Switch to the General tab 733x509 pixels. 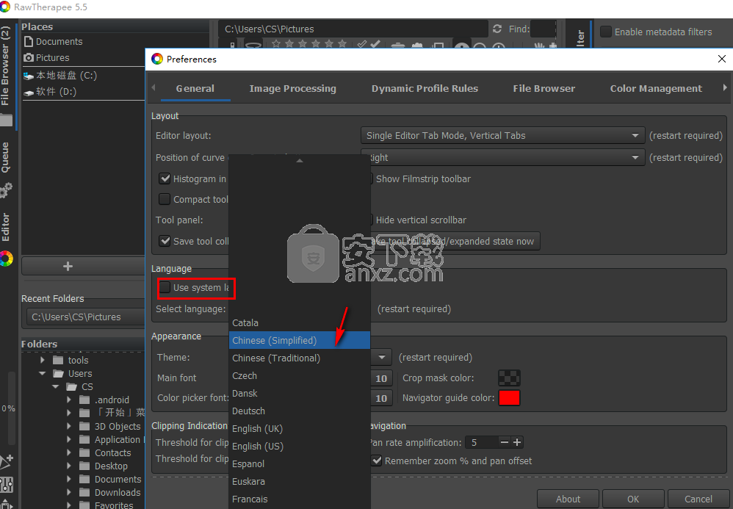click(x=195, y=88)
